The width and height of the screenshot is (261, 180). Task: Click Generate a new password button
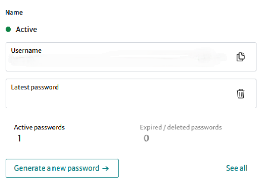coord(62,168)
